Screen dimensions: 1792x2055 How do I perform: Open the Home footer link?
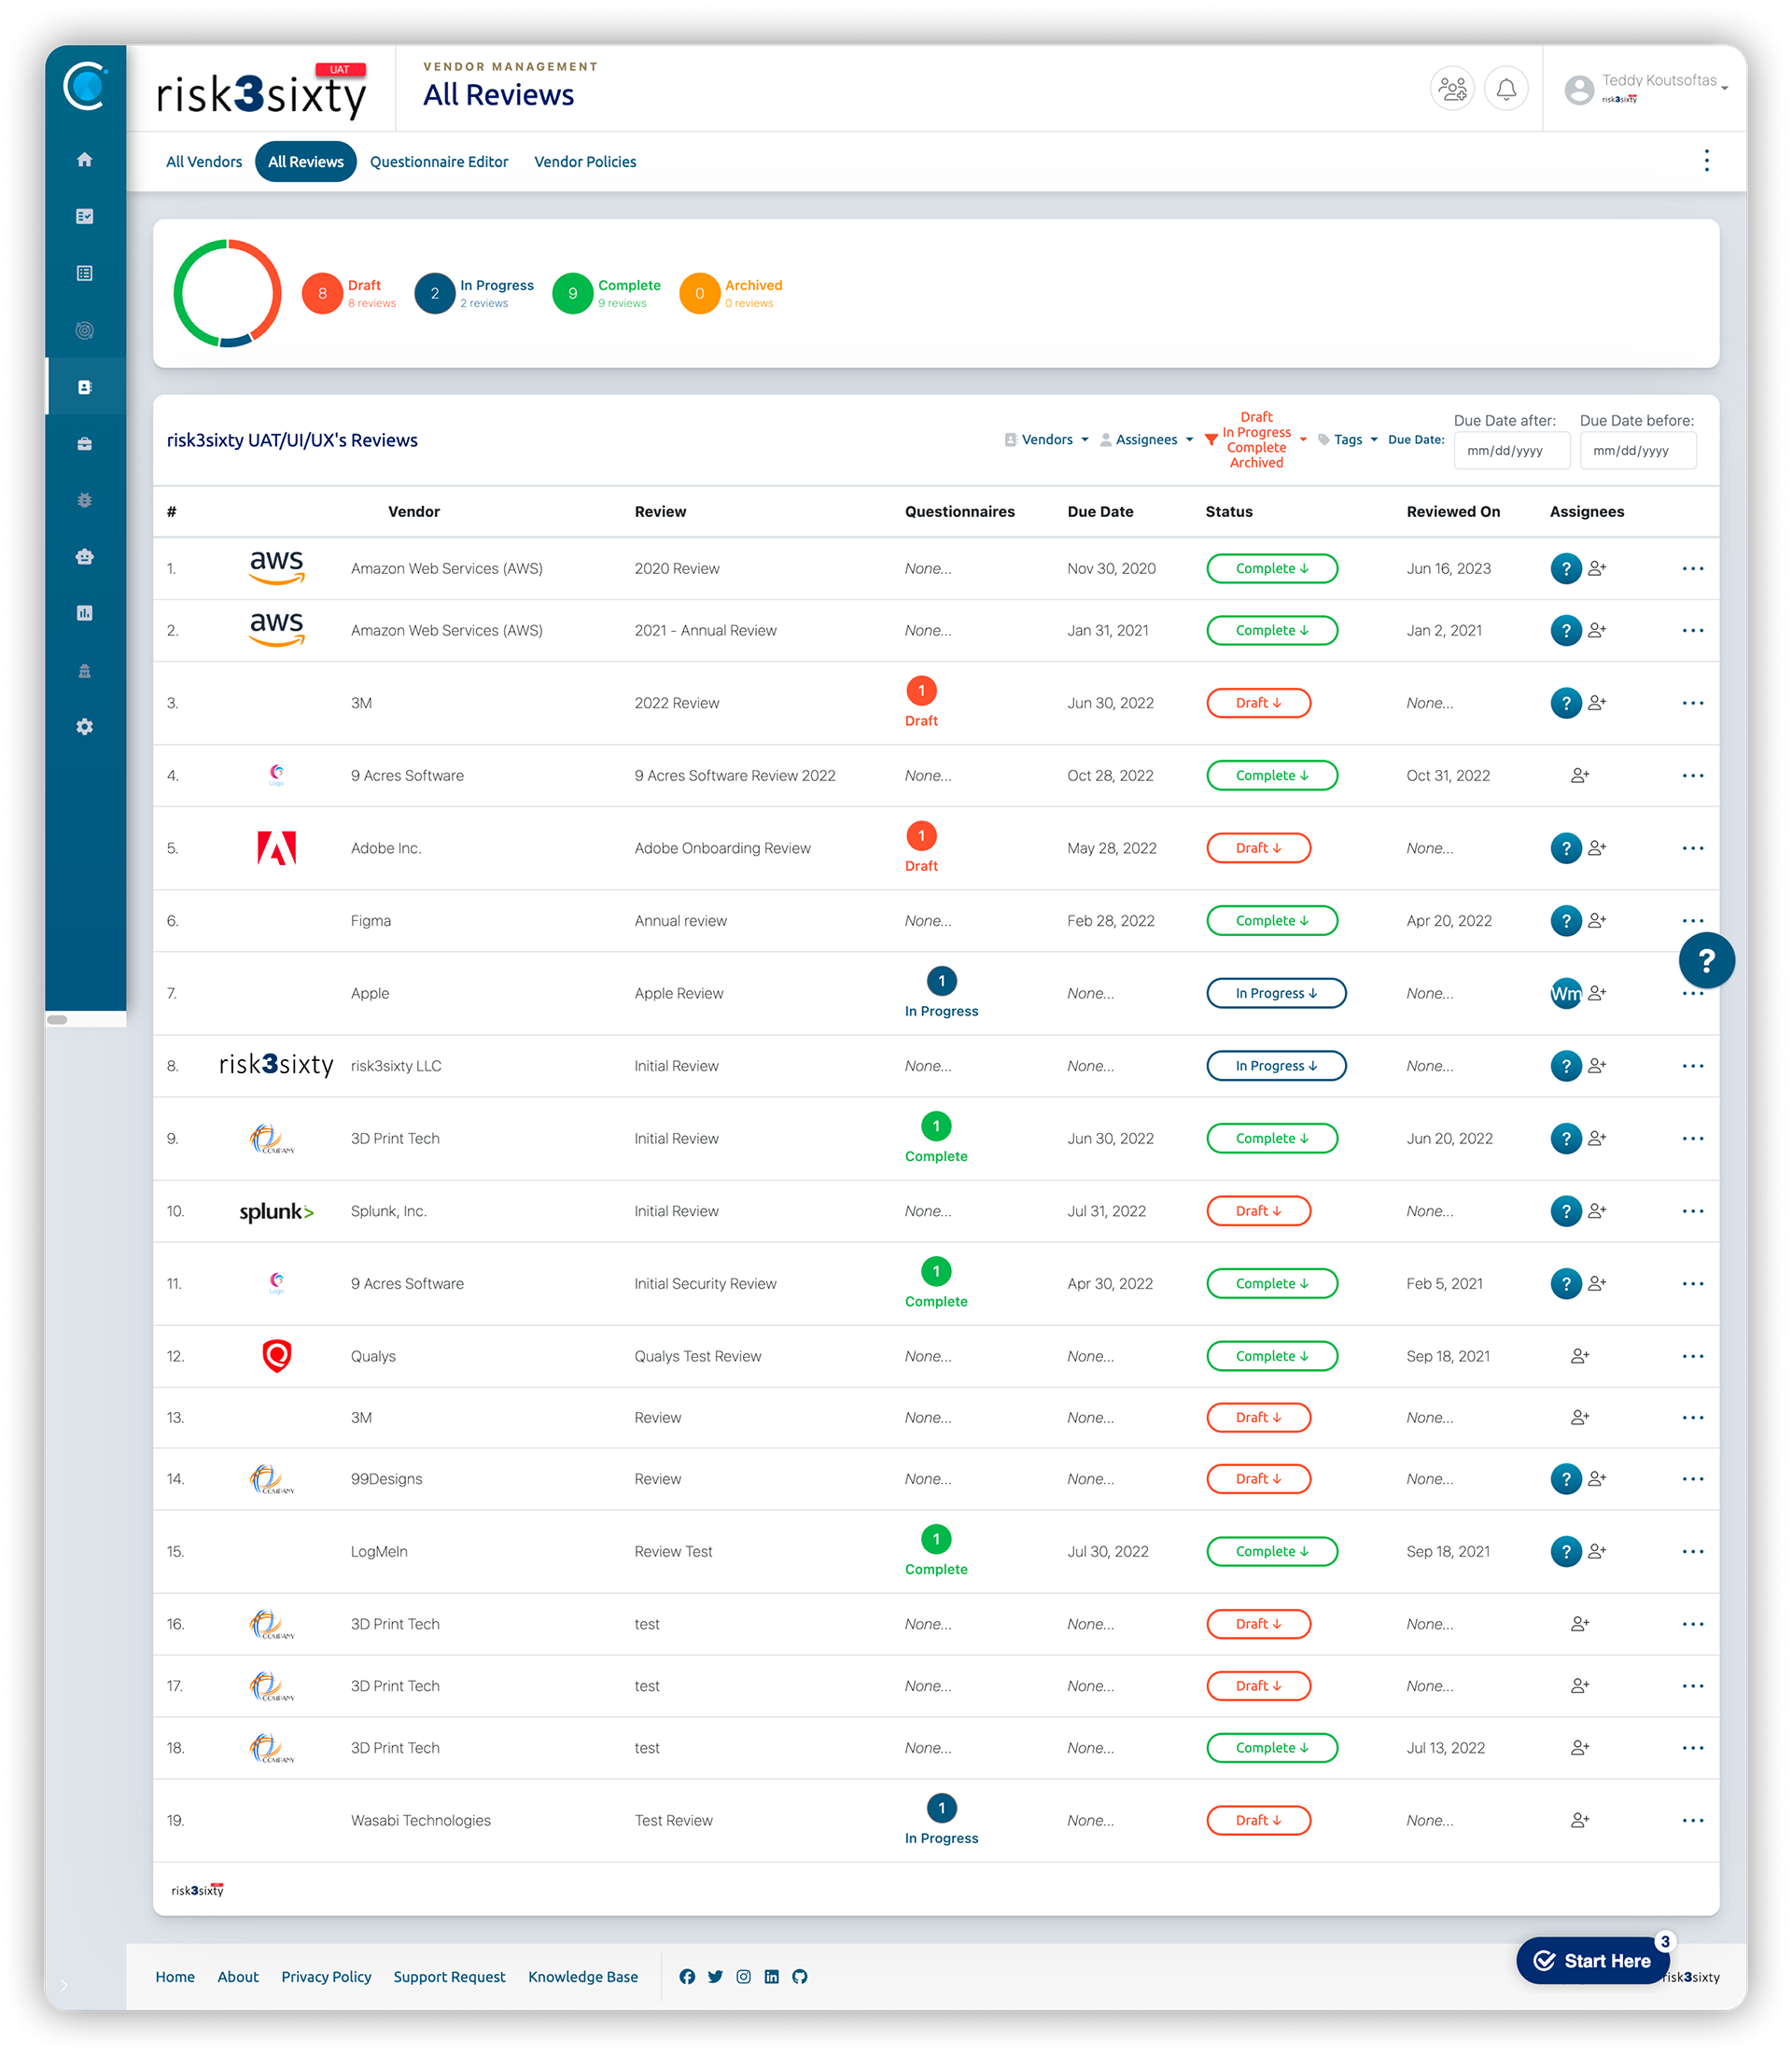[x=175, y=1978]
